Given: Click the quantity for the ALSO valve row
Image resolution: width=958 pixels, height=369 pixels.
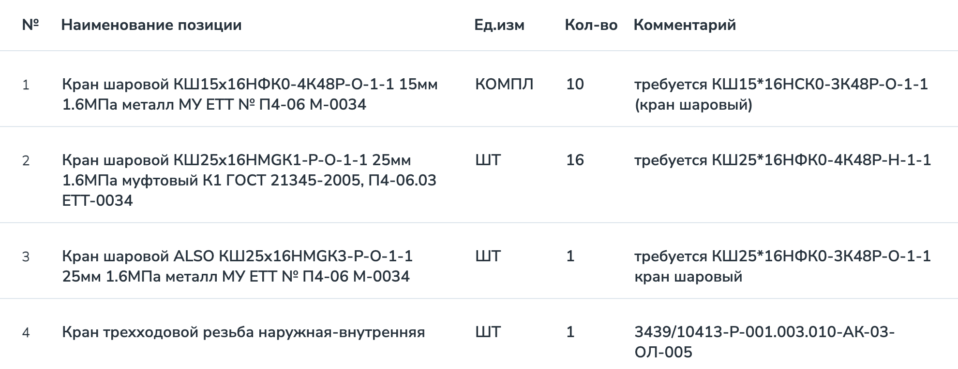Looking at the screenshot, I should pos(570,256).
